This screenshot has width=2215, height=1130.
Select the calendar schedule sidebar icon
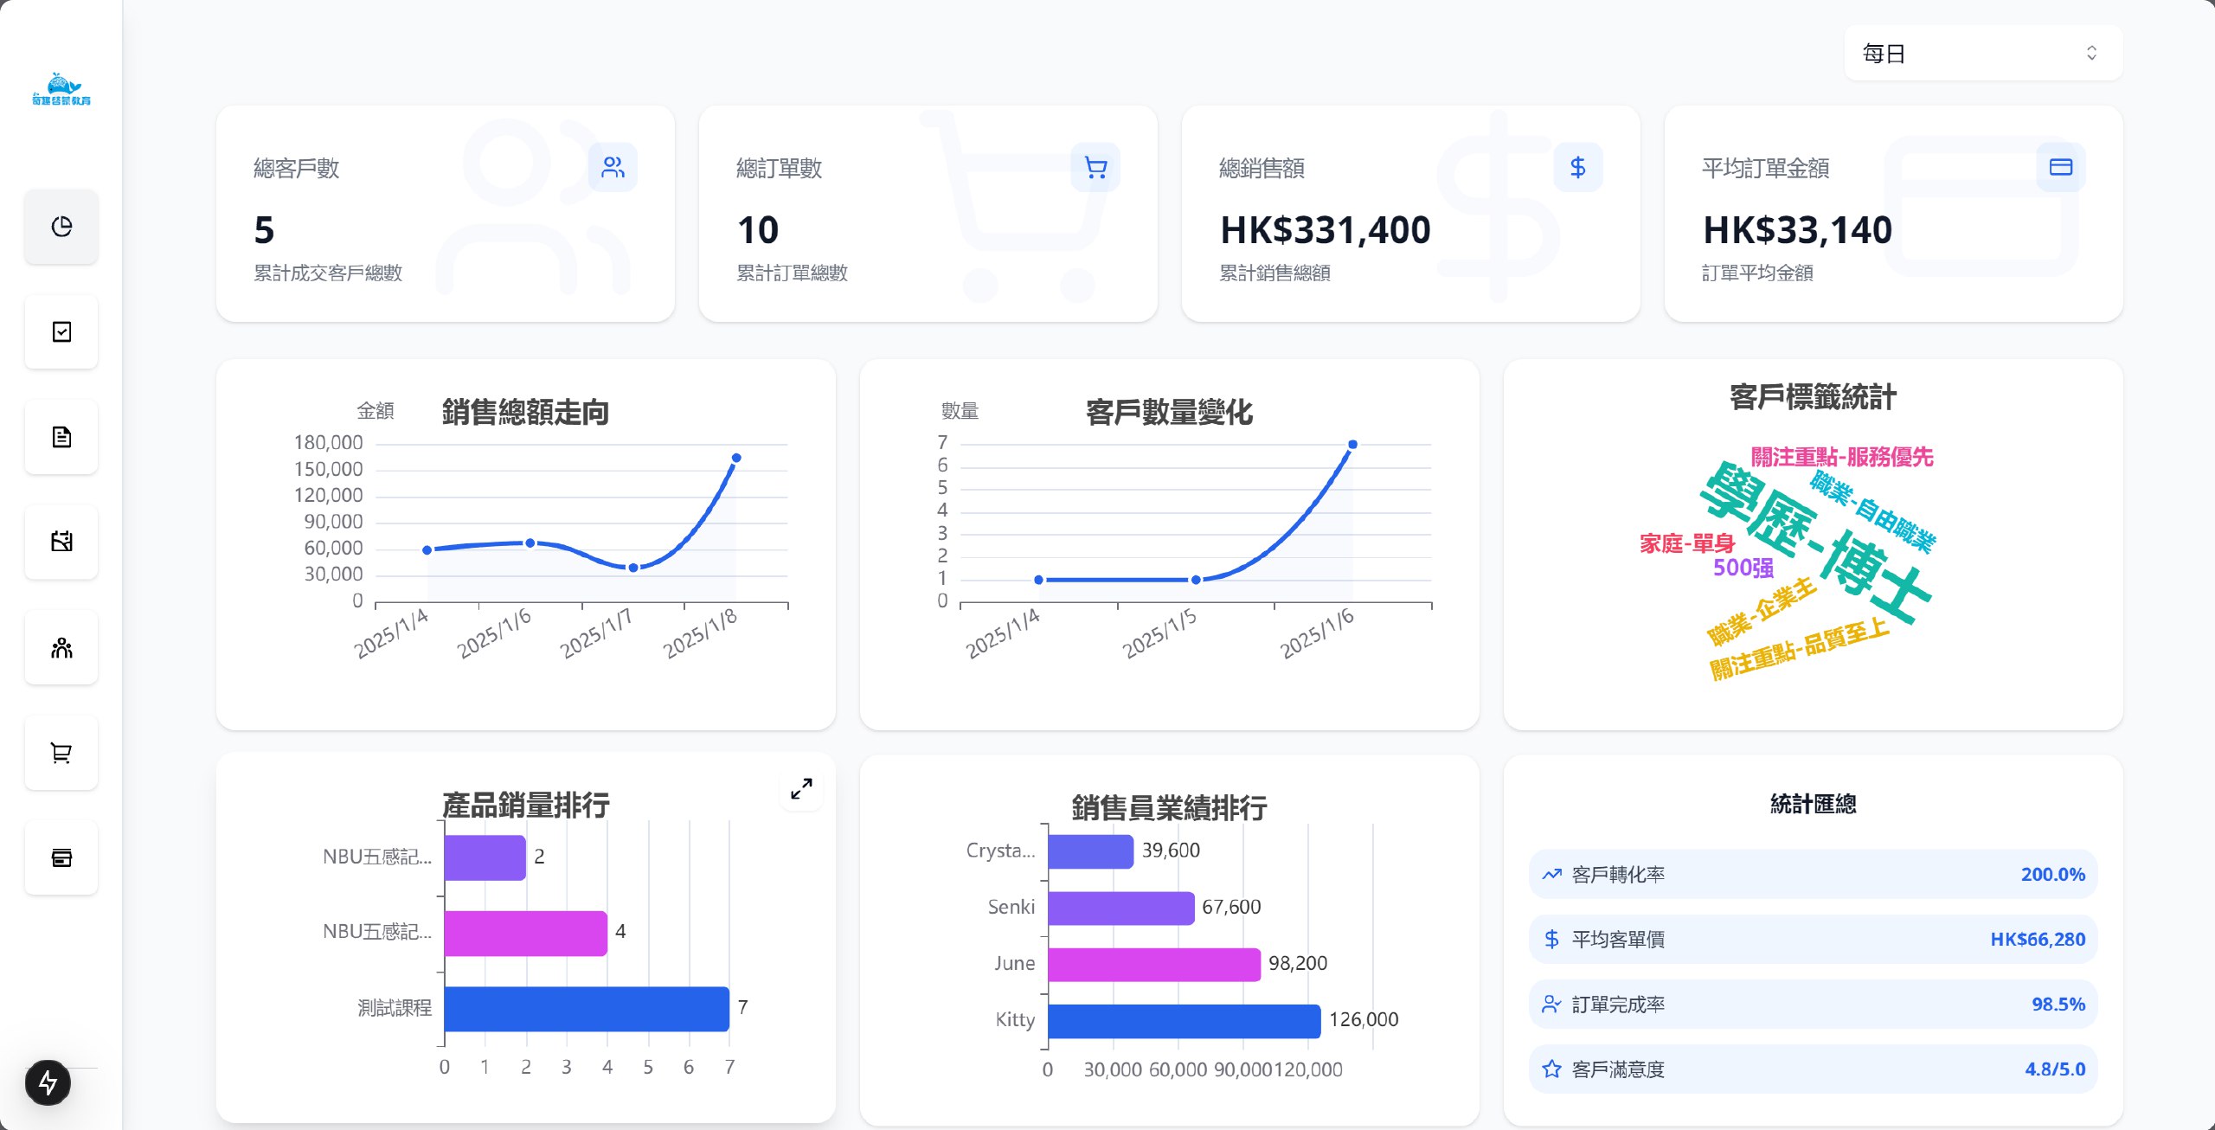(61, 542)
